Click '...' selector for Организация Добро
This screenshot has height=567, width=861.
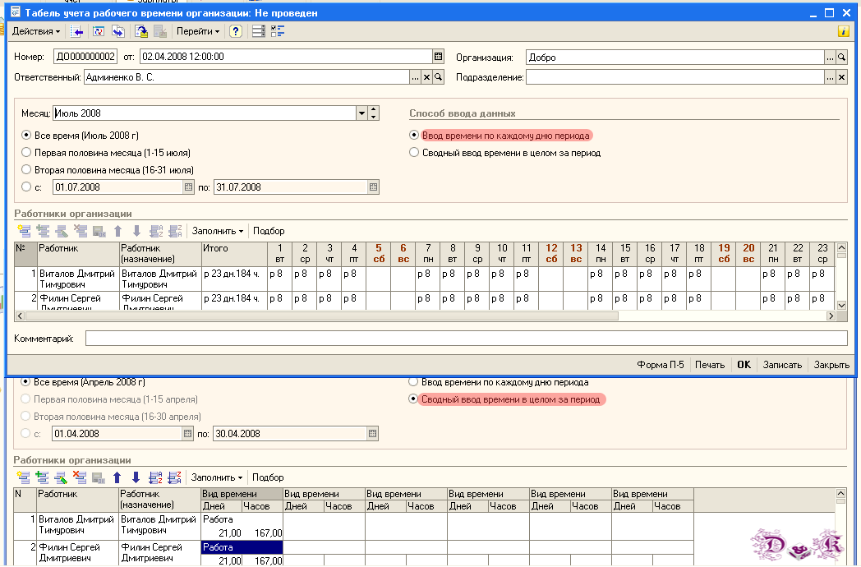tap(830, 58)
